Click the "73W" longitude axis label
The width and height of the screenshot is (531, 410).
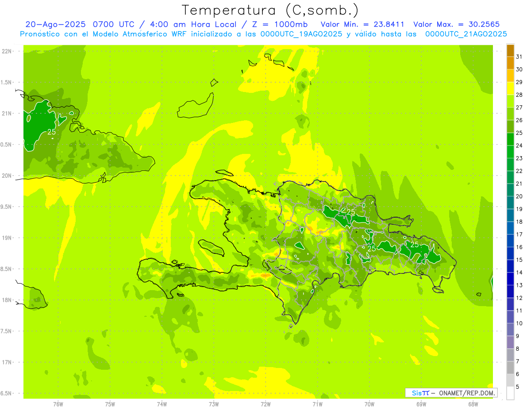click(214, 404)
